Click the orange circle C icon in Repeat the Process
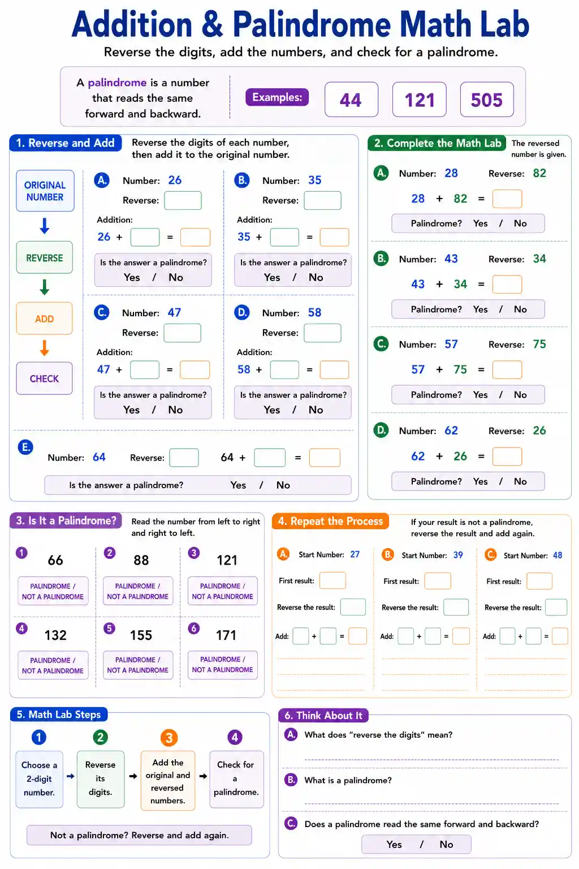This screenshot has height=869, width=579. click(491, 554)
